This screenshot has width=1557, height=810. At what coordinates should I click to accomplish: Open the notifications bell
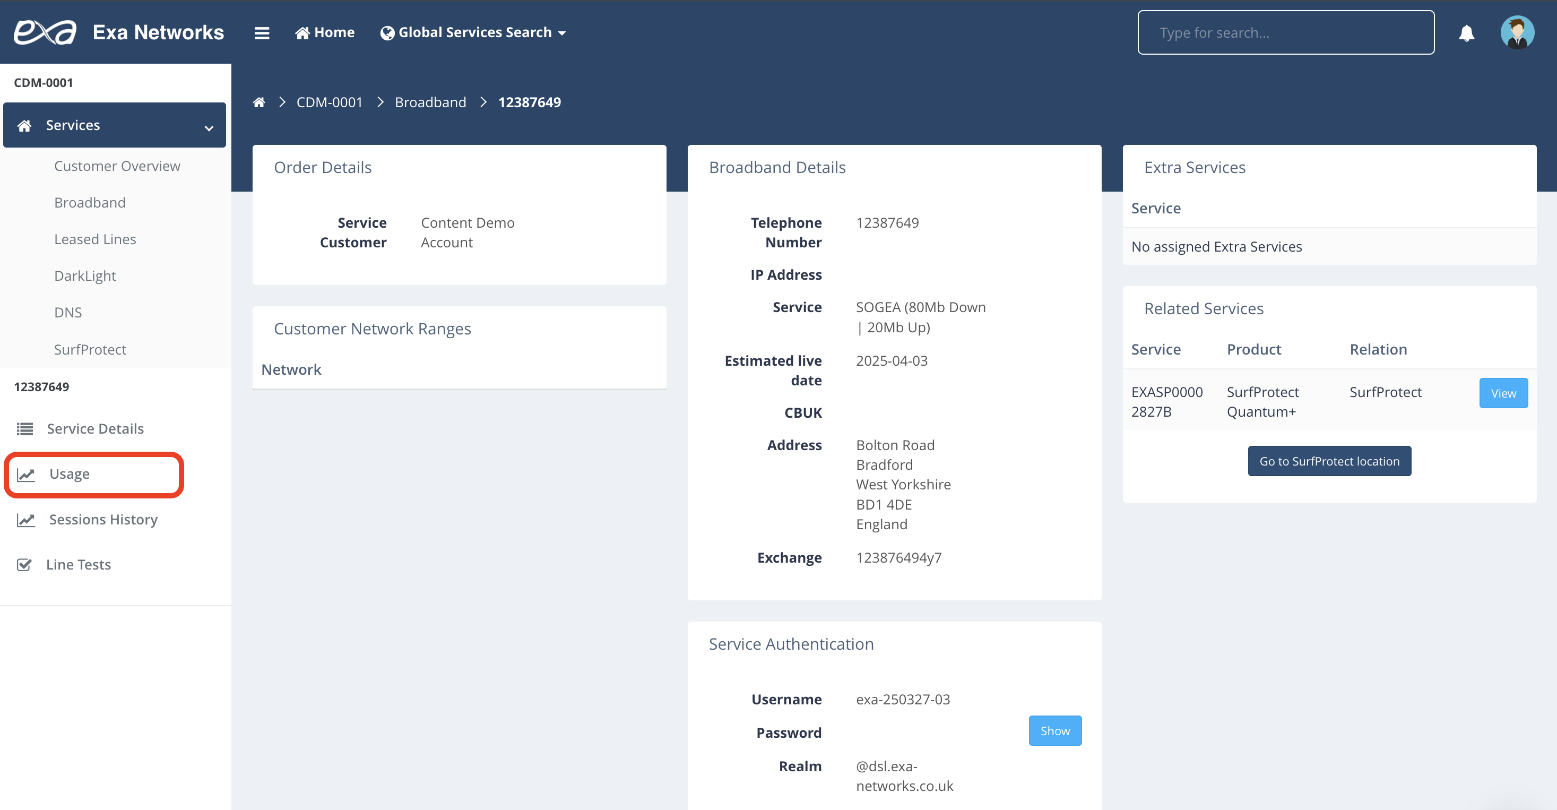point(1466,32)
